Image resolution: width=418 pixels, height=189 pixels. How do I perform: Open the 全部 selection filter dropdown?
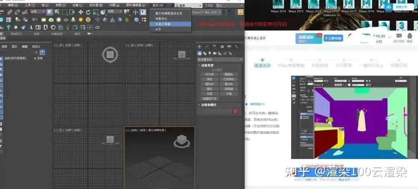(38, 12)
